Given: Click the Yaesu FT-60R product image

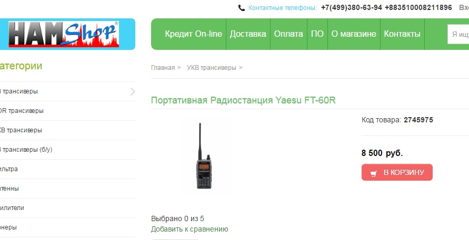Looking at the screenshot, I should [204, 156].
